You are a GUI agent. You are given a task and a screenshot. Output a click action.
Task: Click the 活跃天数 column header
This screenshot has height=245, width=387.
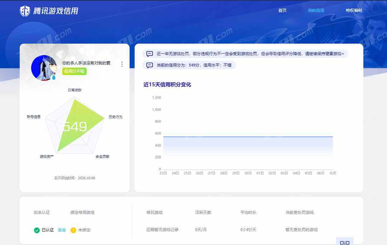point(203,212)
